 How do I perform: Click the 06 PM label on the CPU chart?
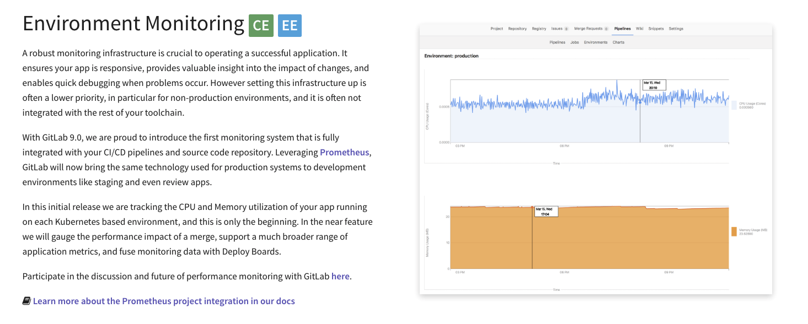(x=564, y=146)
